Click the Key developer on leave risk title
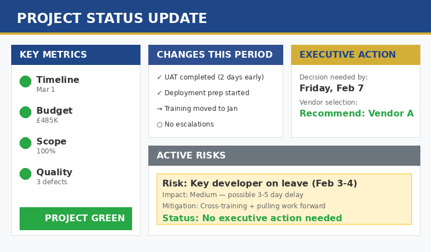Screen dimensions: 431x252 pos(260,184)
